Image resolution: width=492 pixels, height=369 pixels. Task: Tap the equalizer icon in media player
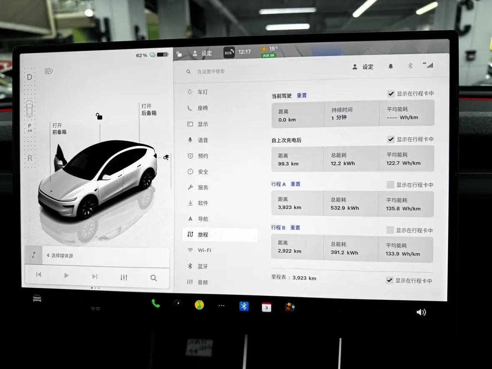(x=124, y=277)
